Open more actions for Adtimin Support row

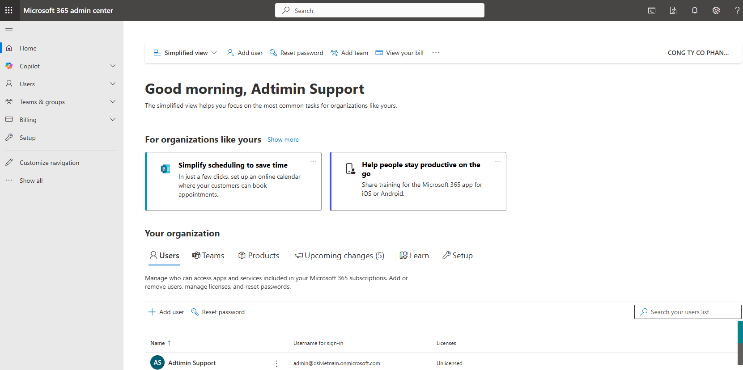click(x=276, y=363)
